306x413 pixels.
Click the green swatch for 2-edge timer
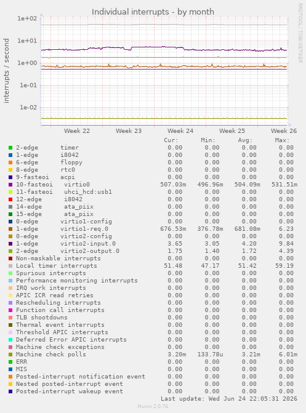coord(10,148)
